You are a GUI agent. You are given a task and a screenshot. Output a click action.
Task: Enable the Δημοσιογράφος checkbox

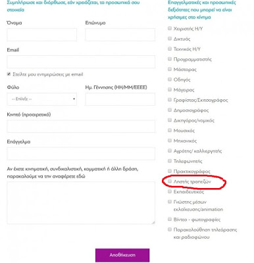pyautogui.click(x=170, y=110)
